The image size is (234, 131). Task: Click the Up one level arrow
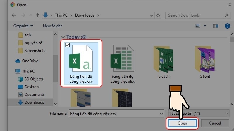tap(37, 15)
